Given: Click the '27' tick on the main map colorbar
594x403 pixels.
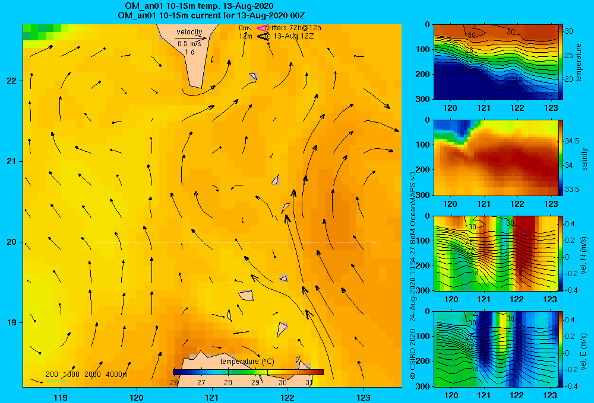Looking at the screenshot, I should (201, 383).
